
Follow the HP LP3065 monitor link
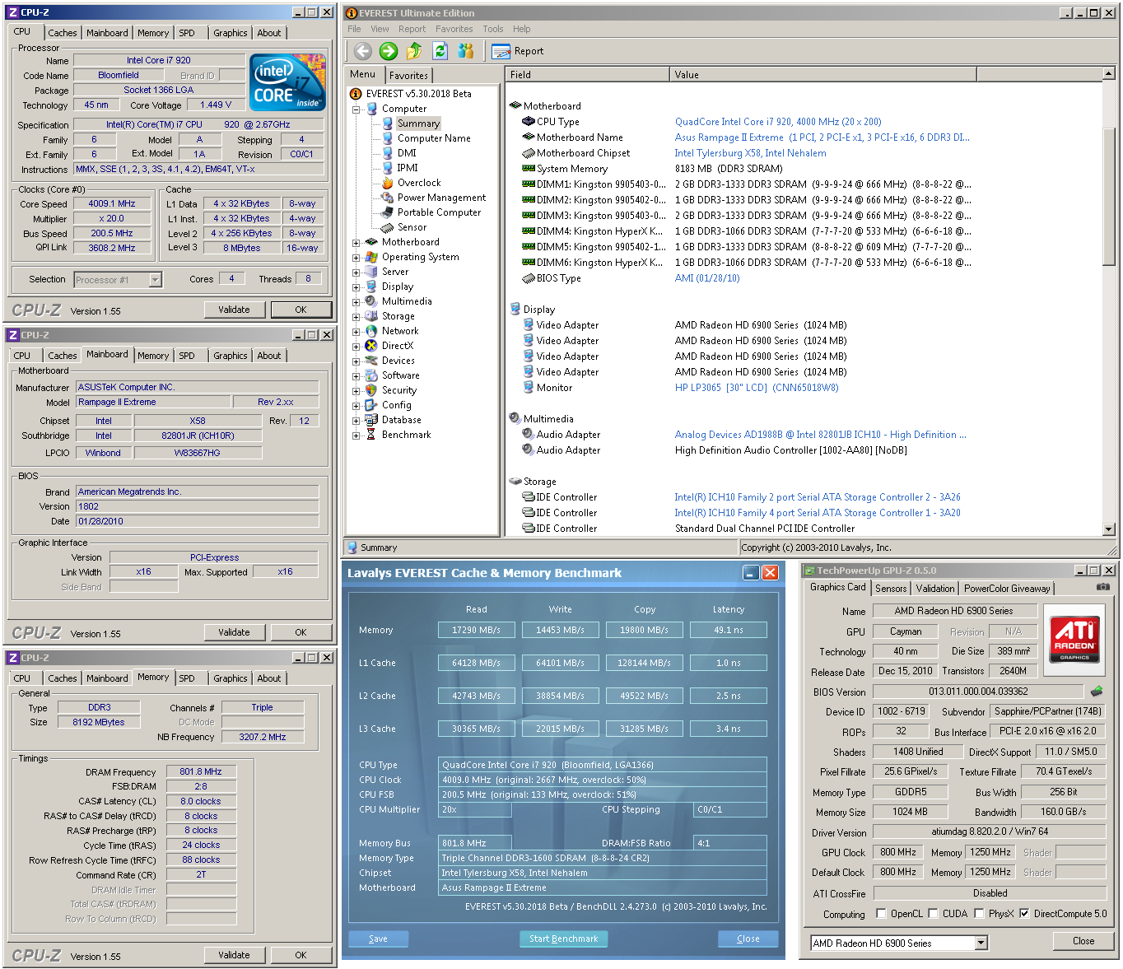(x=757, y=388)
